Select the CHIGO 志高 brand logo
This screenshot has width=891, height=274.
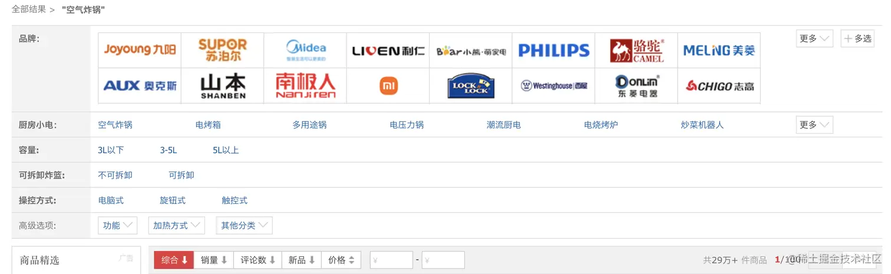pos(719,86)
